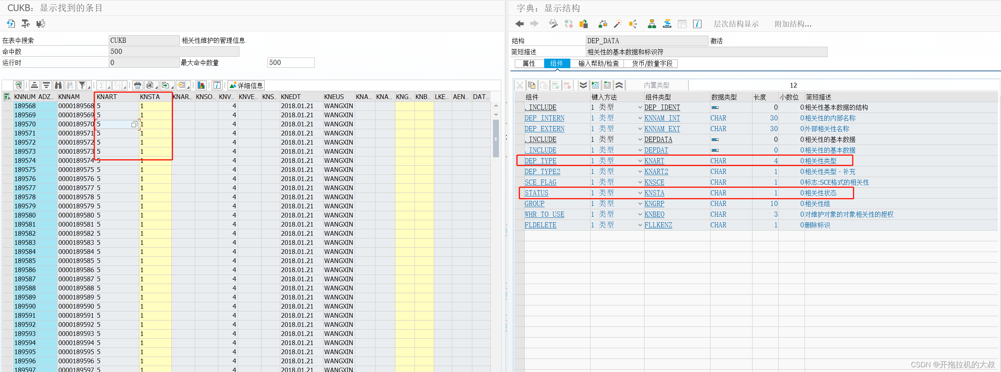Select the sort descending icon
The image size is (1001, 372).
(x=46, y=85)
